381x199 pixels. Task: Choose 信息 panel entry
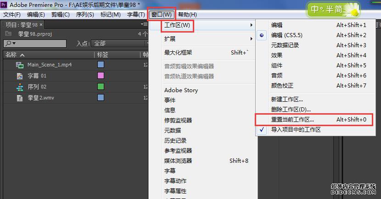tap(170, 110)
